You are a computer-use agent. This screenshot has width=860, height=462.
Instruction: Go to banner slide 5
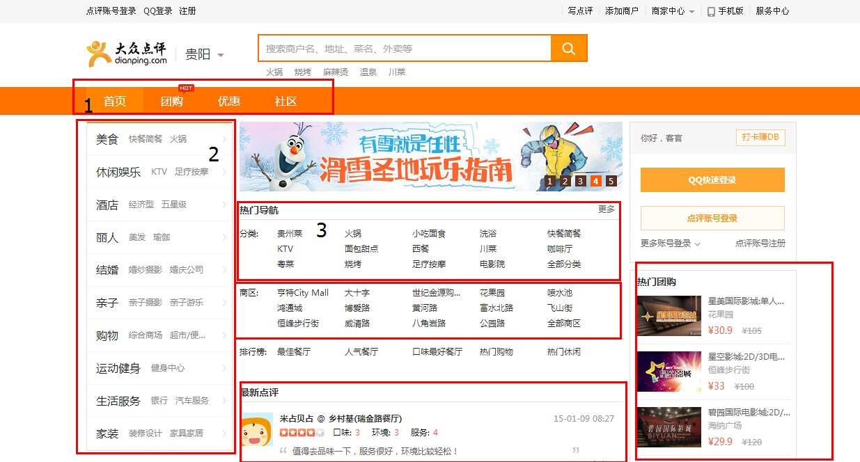(x=611, y=182)
